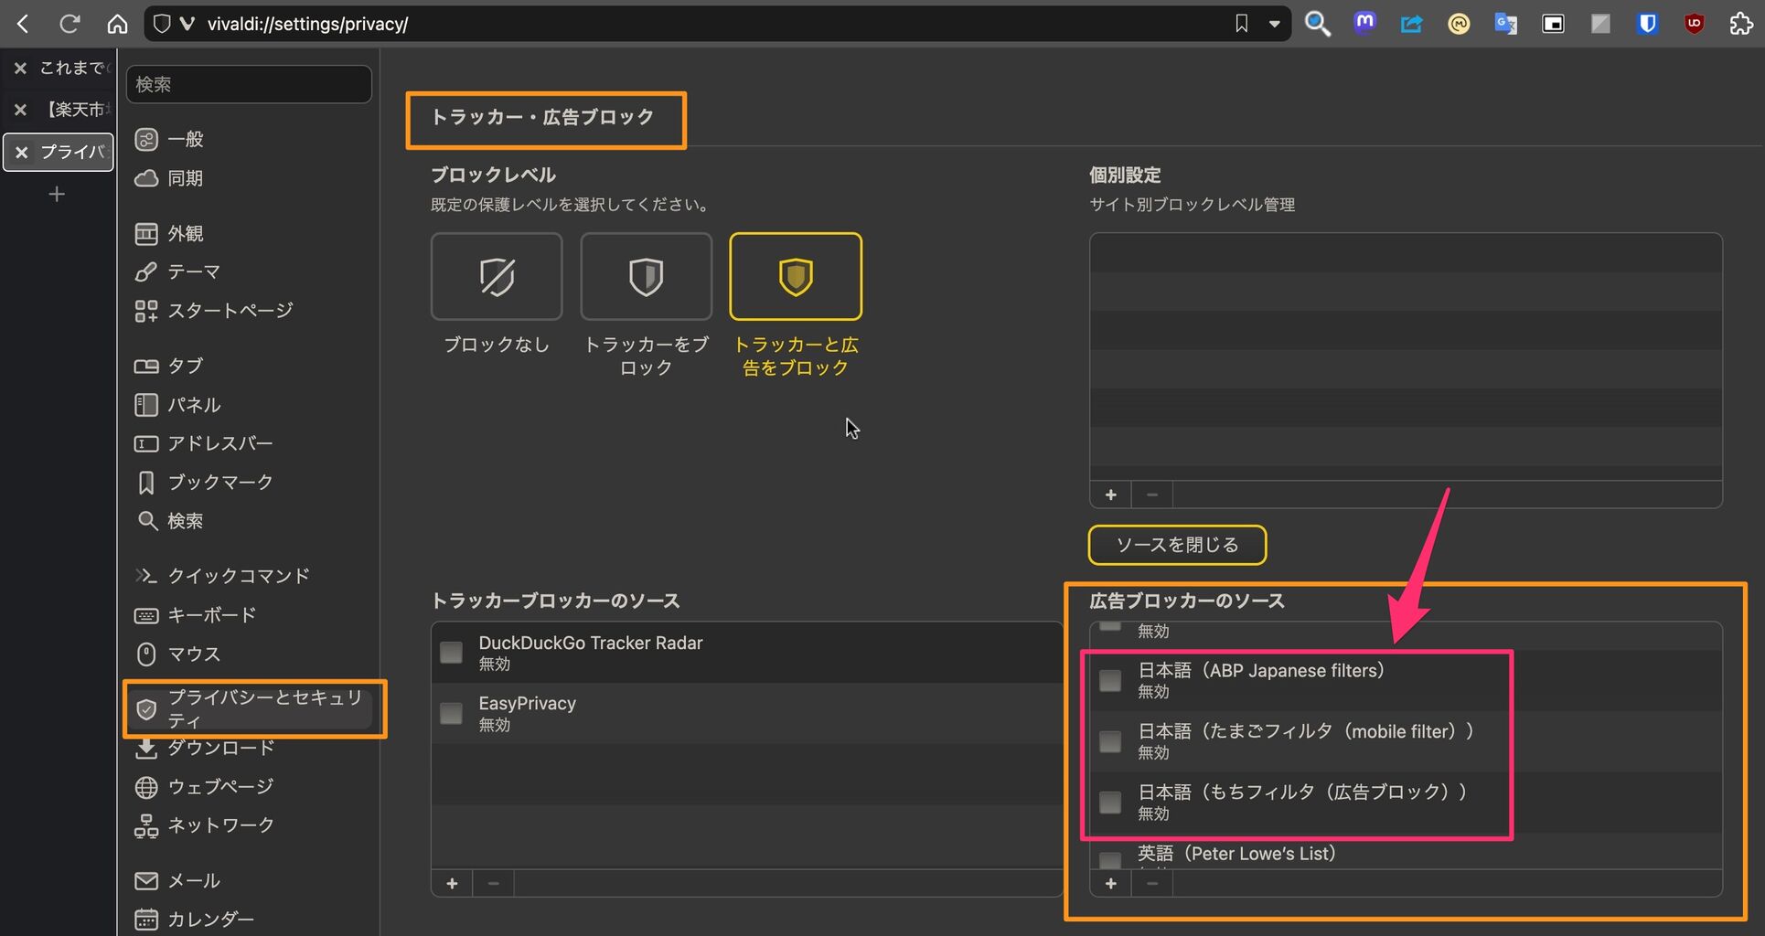
Task: Click the shield content blocker icon in address bar
Action: [x=162, y=24]
